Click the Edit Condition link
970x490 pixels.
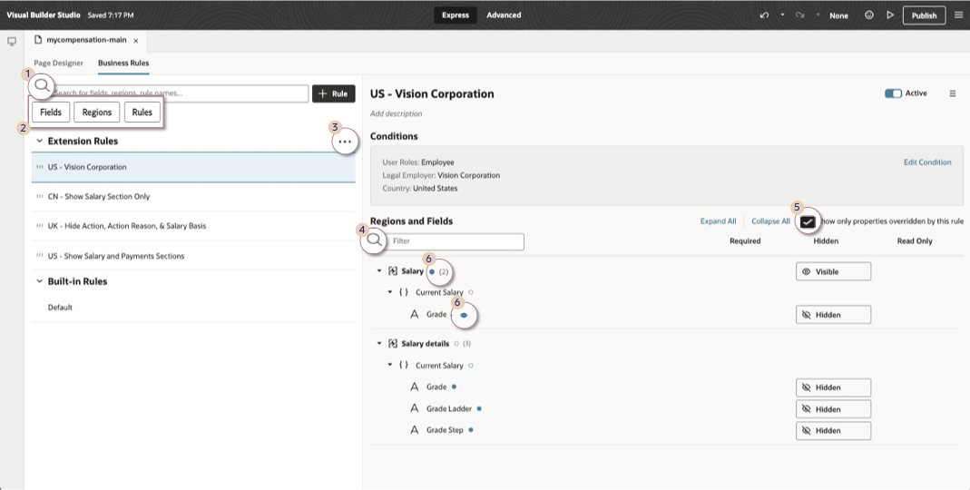[x=927, y=162]
